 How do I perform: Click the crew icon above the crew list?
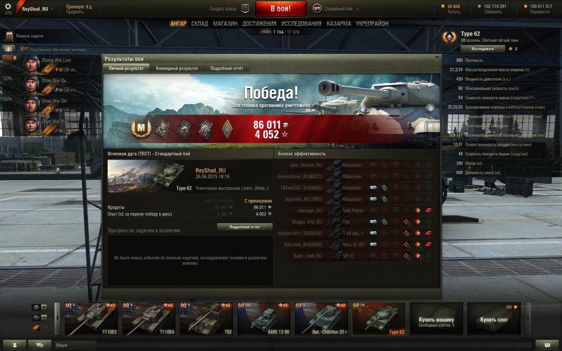(8, 49)
